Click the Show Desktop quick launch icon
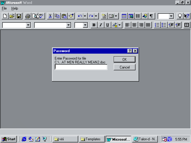This screenshot has height=143, width=191. pos(38,139)
